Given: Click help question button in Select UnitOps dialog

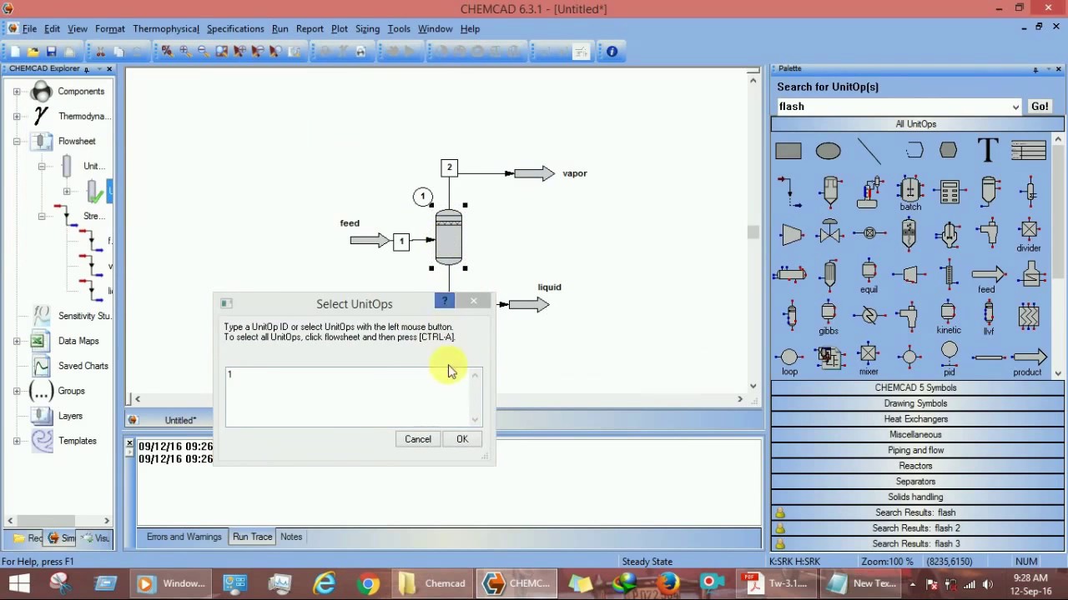Looking at the screenshot, I should (x=445, y=301).
